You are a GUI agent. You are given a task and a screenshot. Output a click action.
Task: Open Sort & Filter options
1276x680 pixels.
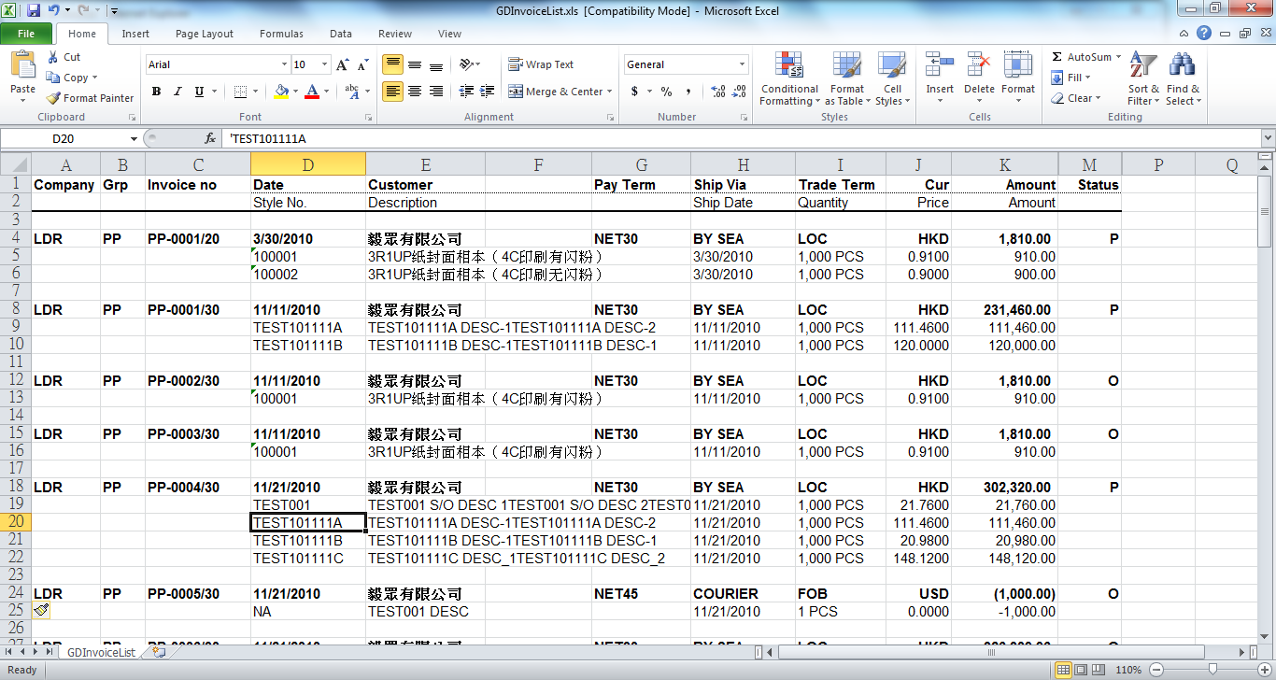coord(1143,79)
